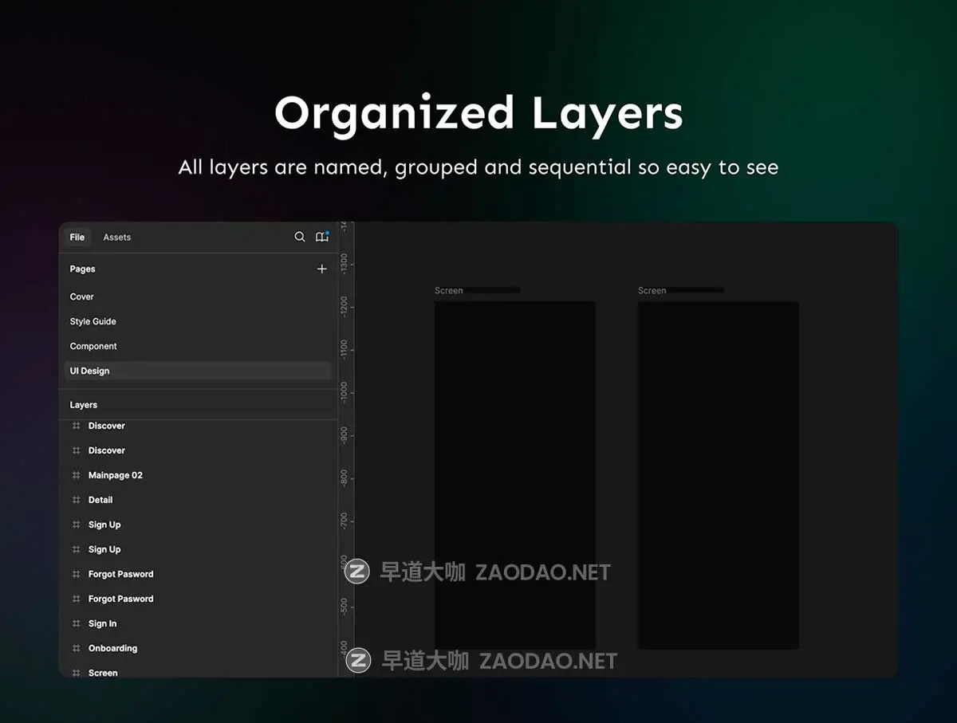957x723 pixels.
Task: Click the frame icon next to Mainpage 02
Action: [x=76, y=475]
